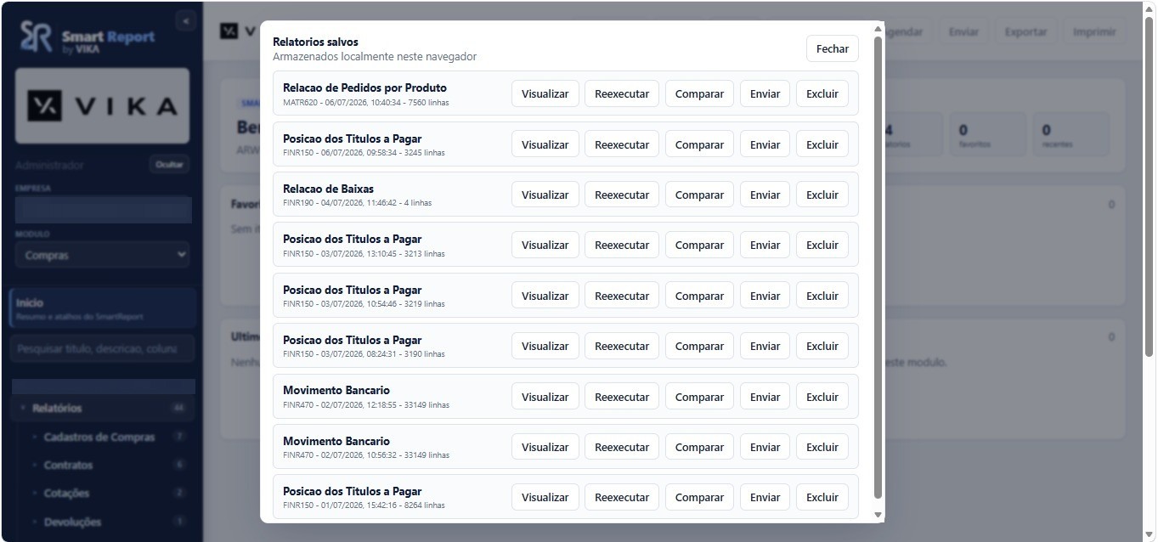Click the Smart Report logo icon
The image size is (1158, 542).
pyautogui.click(x=36, y=37)
